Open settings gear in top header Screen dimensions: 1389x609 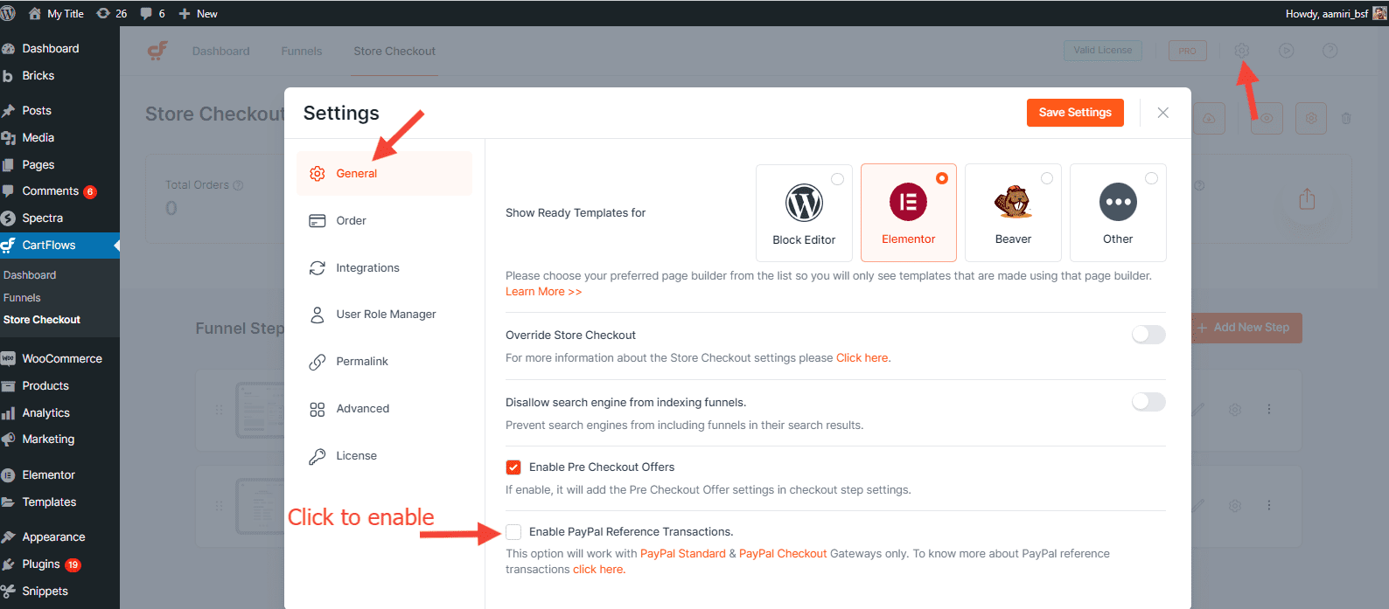[x=1241, y=51]
